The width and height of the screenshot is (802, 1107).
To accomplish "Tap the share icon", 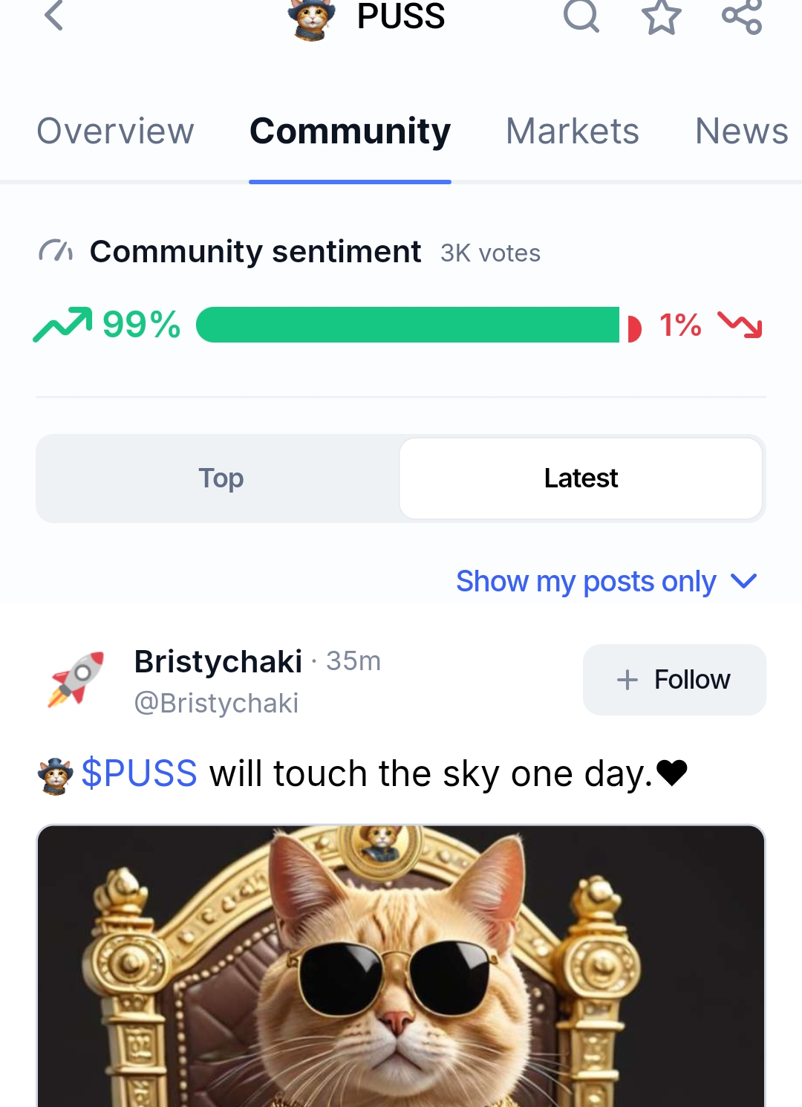I will pos(742,16).
